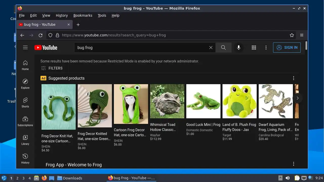This screenshot has height=182, width=324.
Task: Open Land of B. Plush Frog product link
Action: click(x=239, y=127)
